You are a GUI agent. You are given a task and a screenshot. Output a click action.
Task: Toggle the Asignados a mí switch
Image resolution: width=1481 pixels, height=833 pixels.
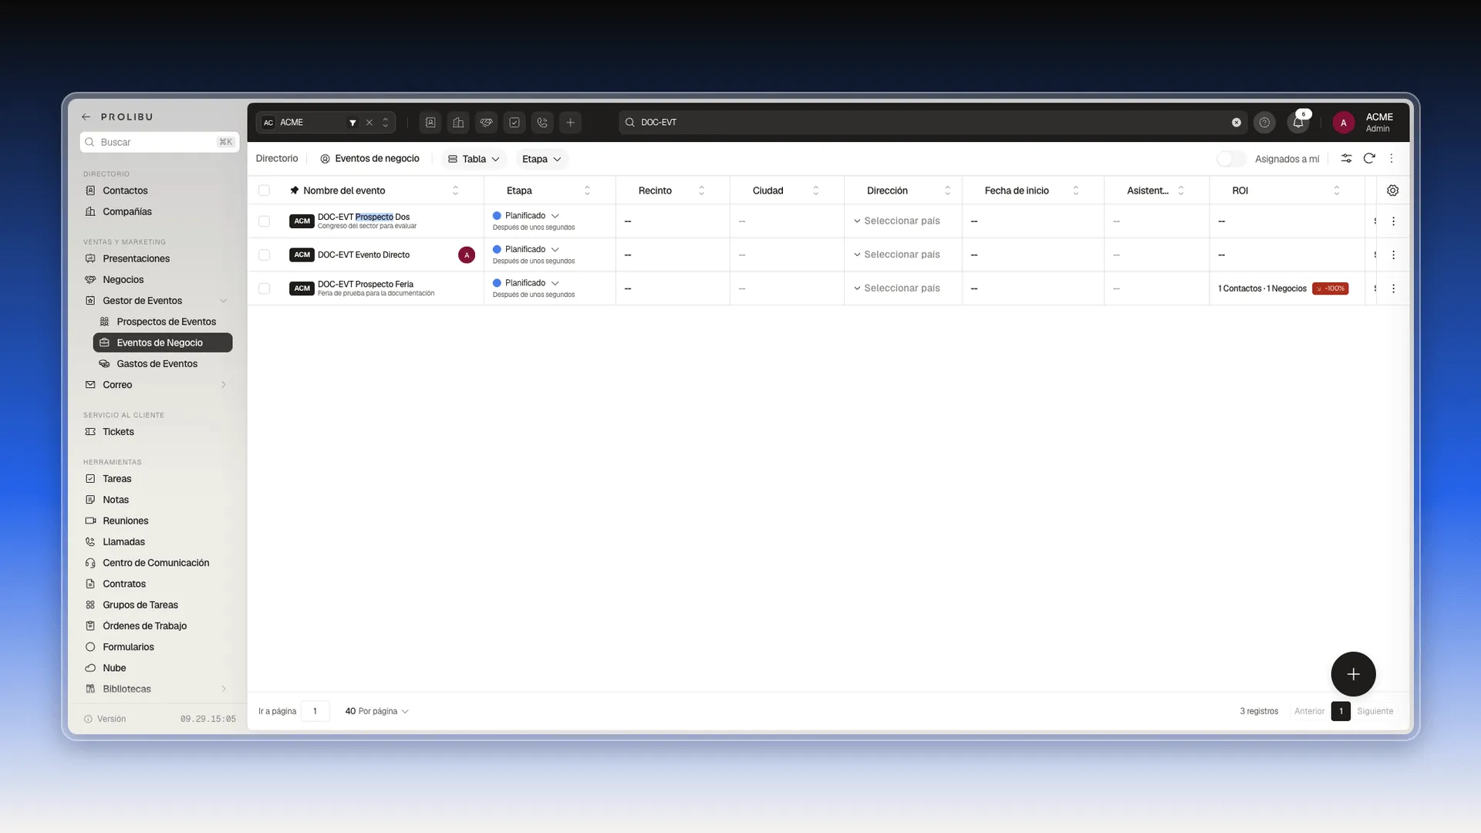click(1231, 159)
